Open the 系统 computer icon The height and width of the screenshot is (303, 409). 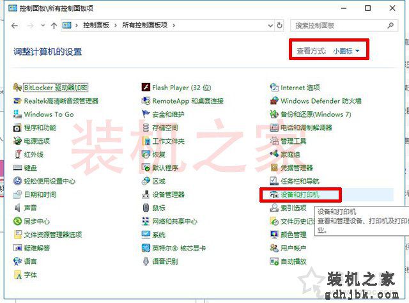point(146,235)
